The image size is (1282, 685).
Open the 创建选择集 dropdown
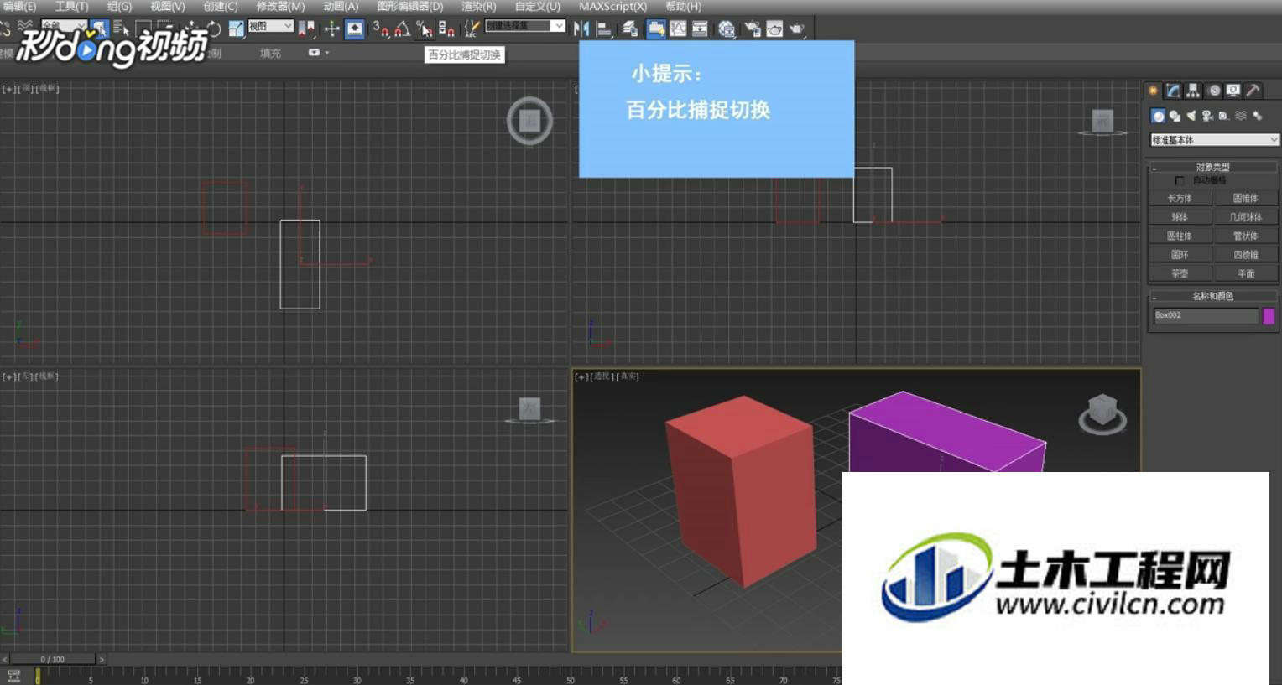click(x=525, y=26)
